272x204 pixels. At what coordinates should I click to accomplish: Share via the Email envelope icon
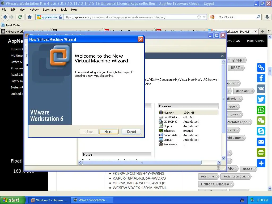261,142
